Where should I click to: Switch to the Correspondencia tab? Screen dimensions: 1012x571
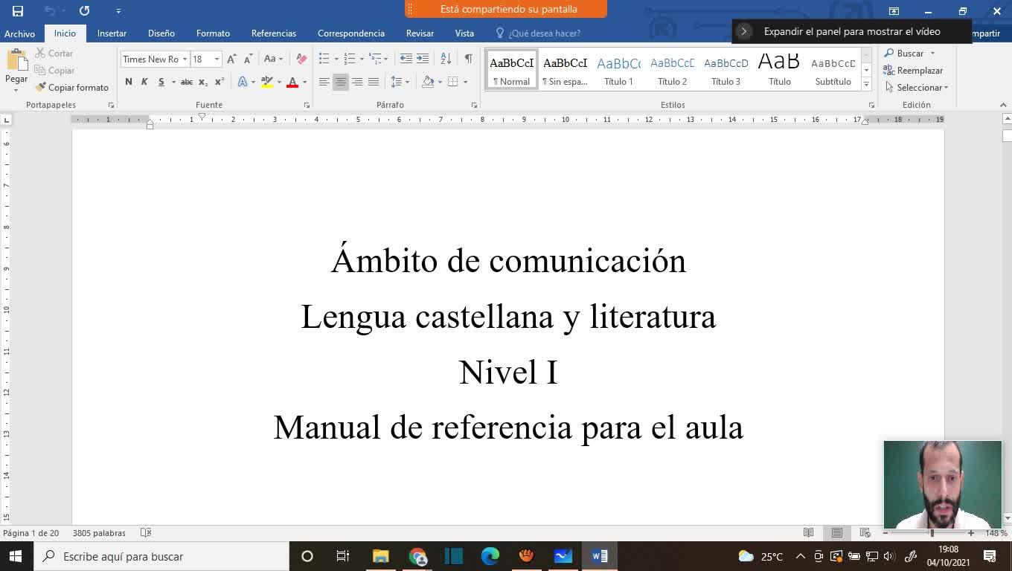point(351,33)
